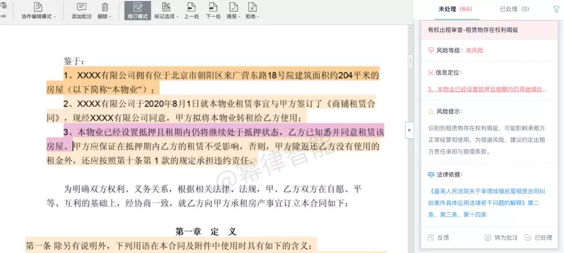Click the 拒绝 reject change icon

point(253,7)
